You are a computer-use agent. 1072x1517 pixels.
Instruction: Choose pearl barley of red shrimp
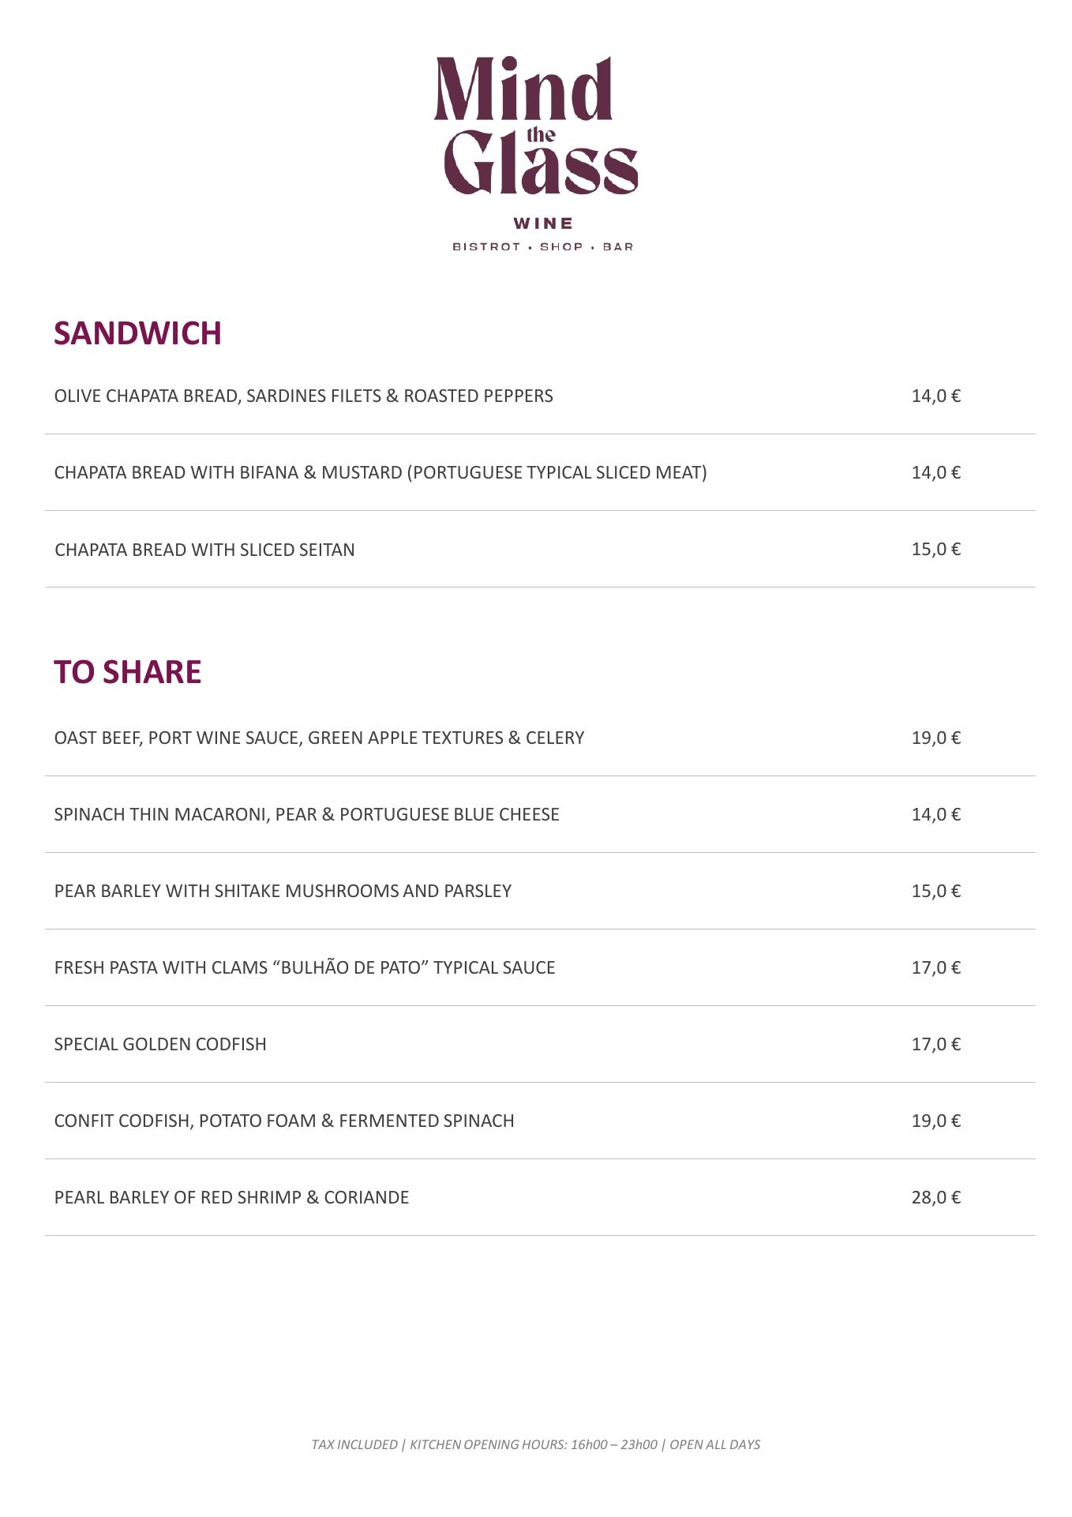231,1197
